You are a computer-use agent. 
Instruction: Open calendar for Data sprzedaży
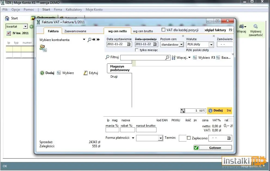[155, 44]
